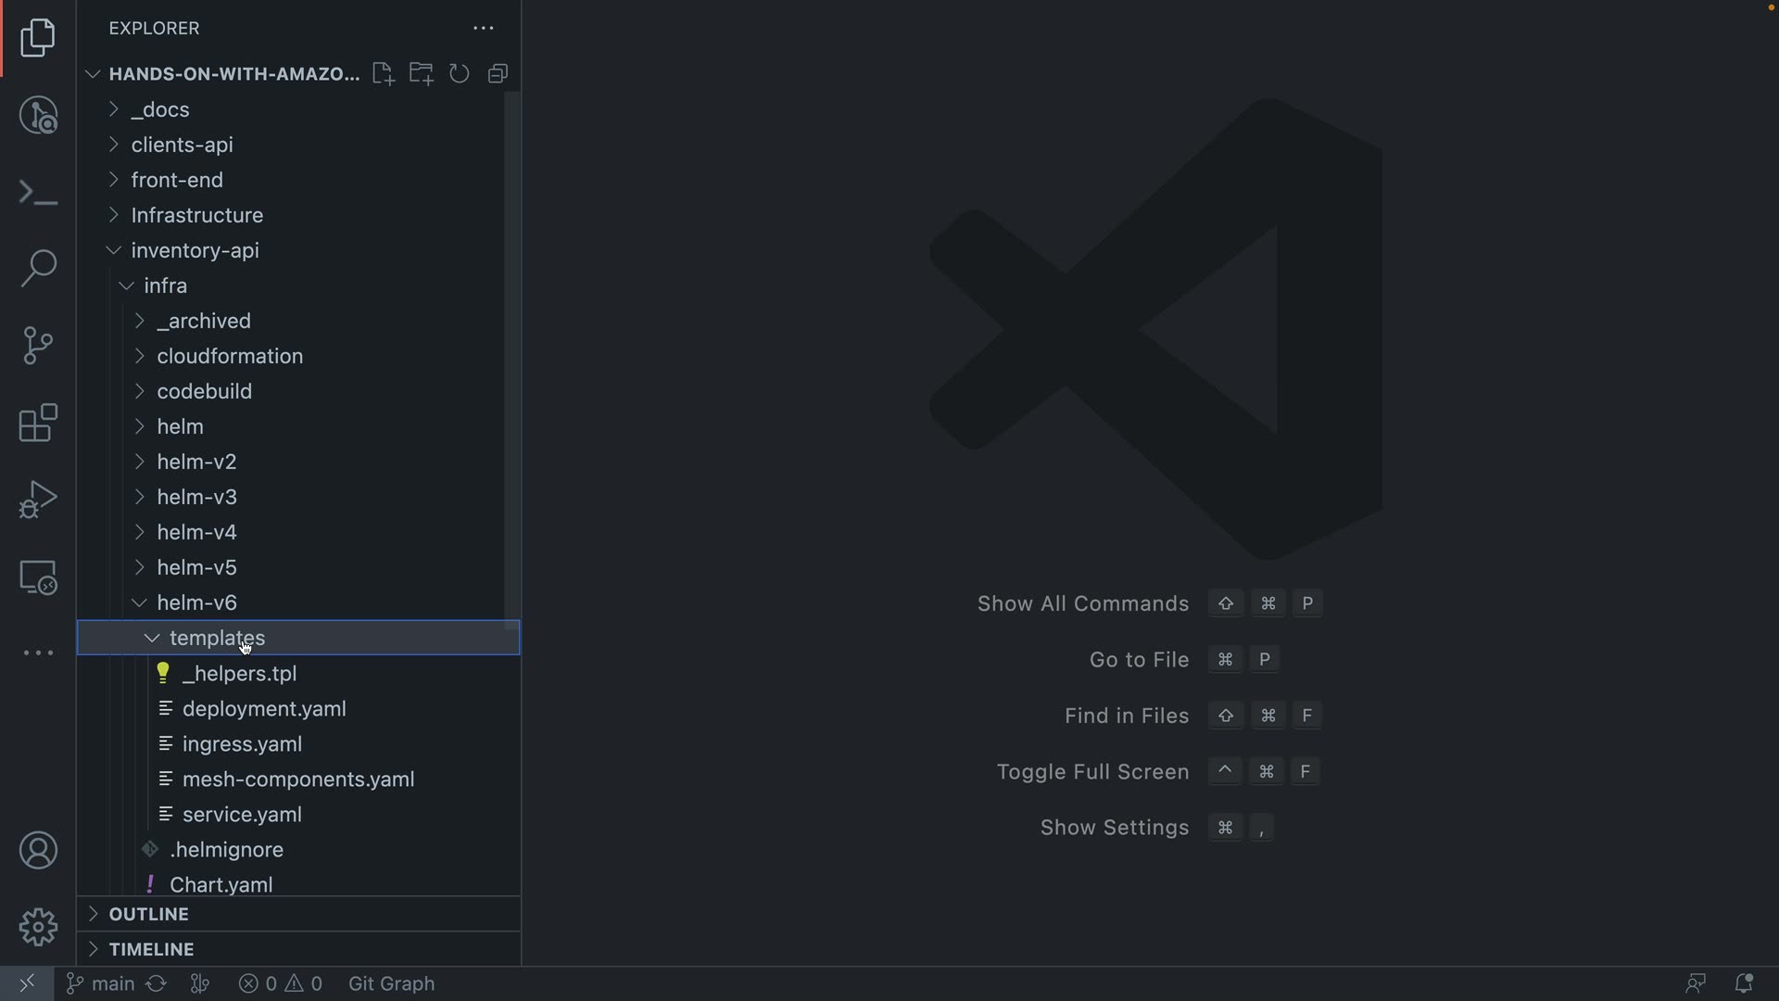Click the main branch indicator
This screenshot has height=1001, width=1779.
tap(101, 983)
